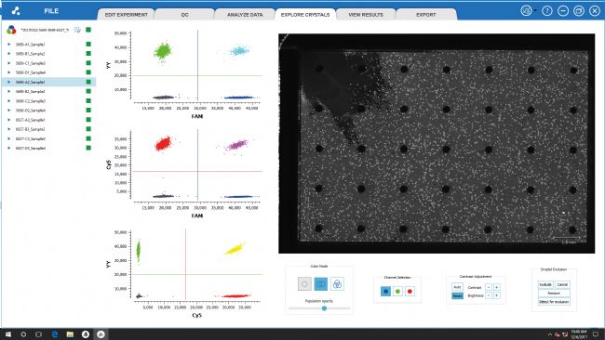Select the three-overlapping-circles color mode icon
The height and width of the screenshot is (340, 605).
[337, 283]
